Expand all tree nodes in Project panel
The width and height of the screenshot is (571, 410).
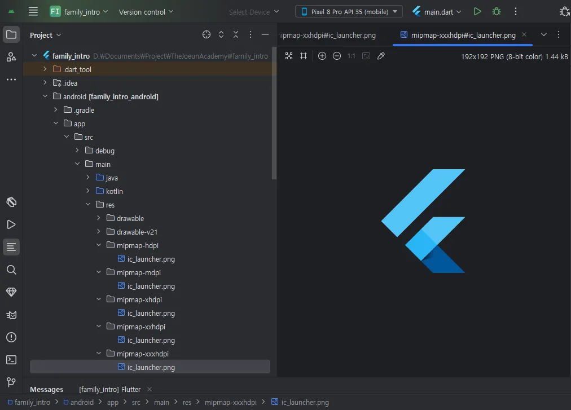(x=221, y=34)
